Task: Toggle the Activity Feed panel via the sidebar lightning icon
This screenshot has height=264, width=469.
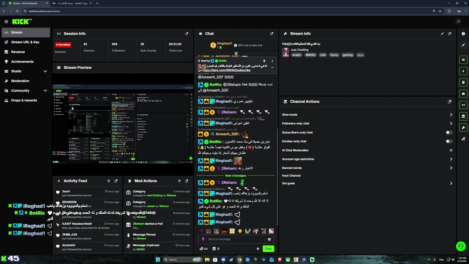Action: 463,71
